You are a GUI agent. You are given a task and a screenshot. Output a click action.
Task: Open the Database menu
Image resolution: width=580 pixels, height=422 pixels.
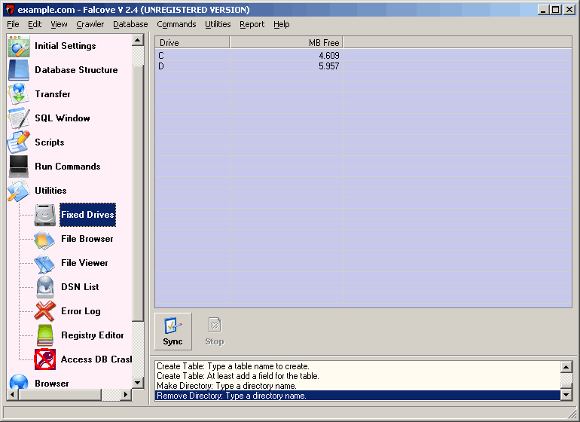[130, 24]
